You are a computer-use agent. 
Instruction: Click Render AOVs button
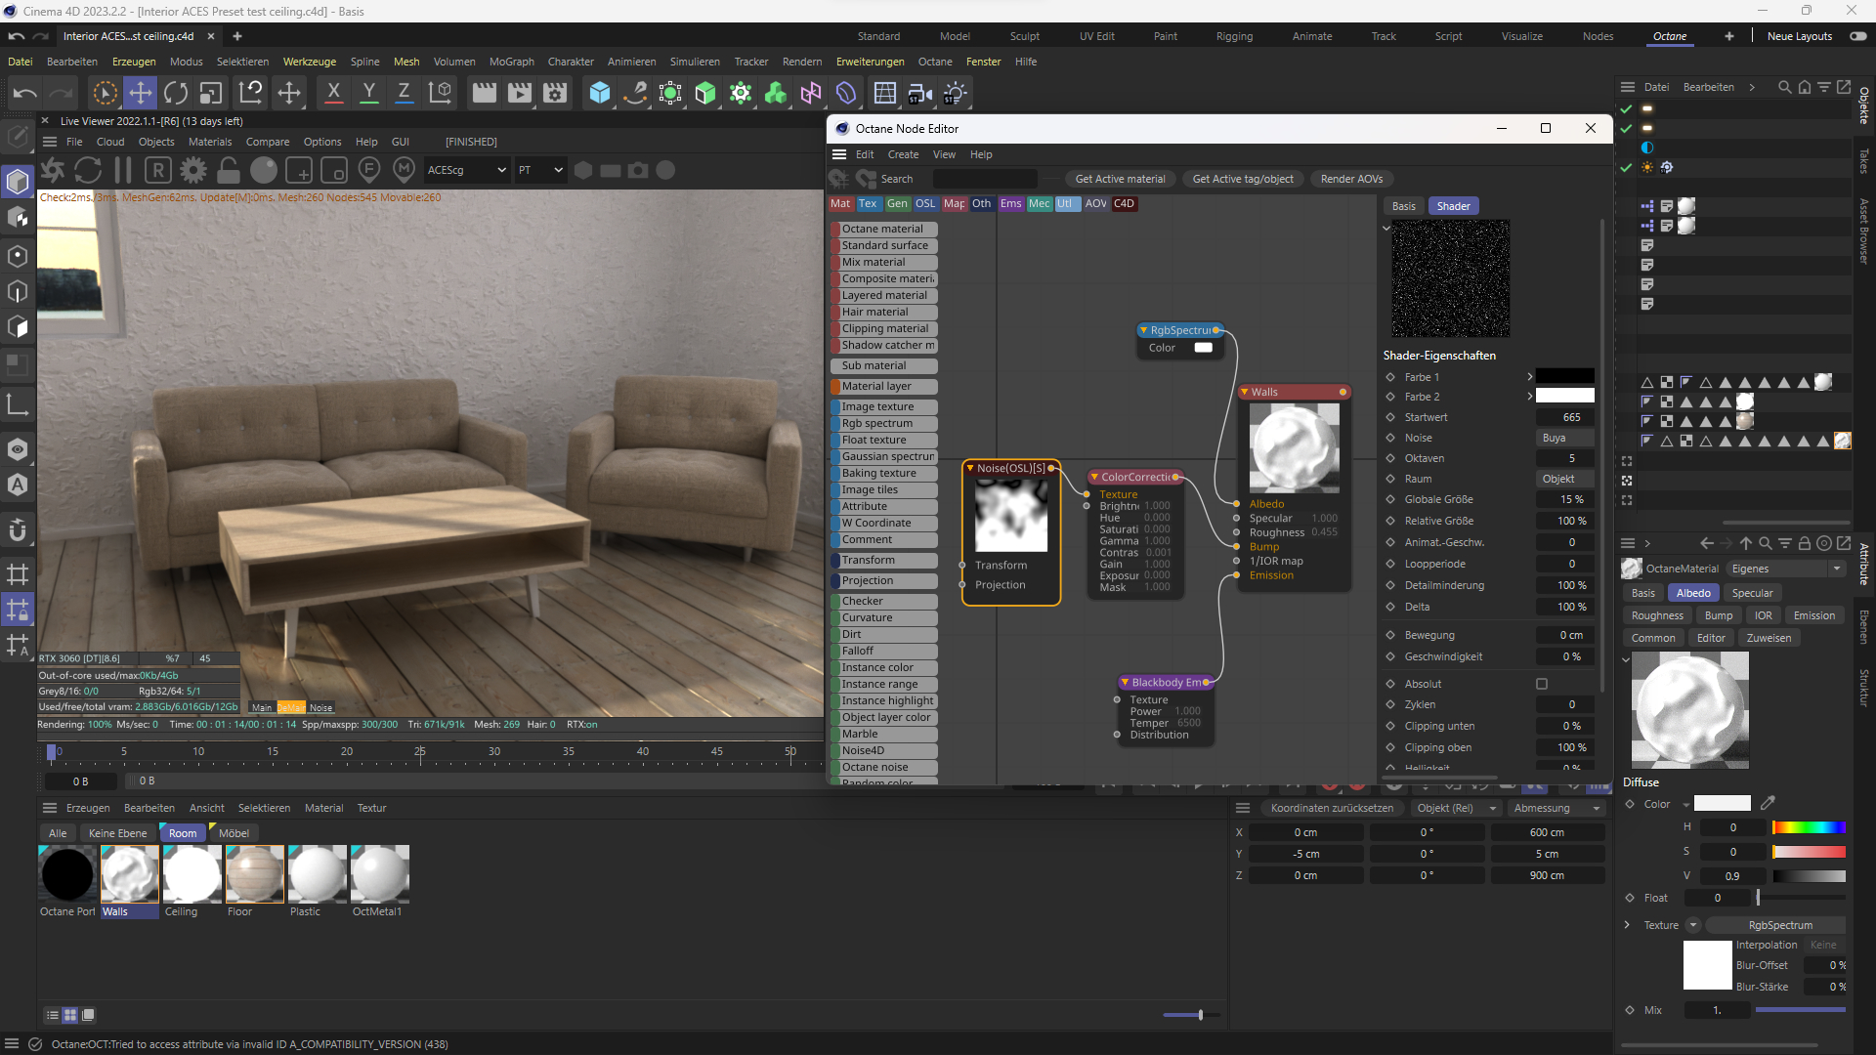coord(1351,179)
